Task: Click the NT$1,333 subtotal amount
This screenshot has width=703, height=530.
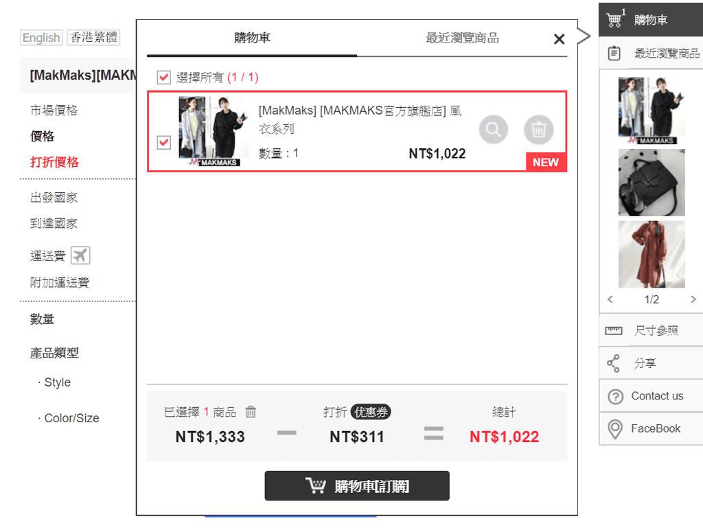Action: (210, 437)
